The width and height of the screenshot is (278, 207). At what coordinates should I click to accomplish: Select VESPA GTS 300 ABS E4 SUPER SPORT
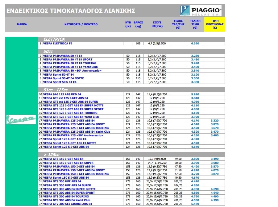69,193
